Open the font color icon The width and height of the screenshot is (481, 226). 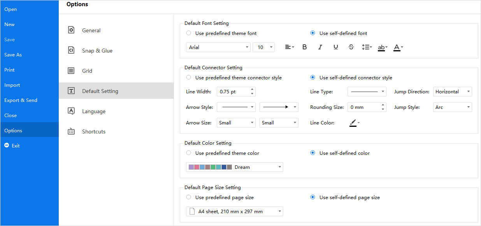pyautogui.click(x=398, y=47)
